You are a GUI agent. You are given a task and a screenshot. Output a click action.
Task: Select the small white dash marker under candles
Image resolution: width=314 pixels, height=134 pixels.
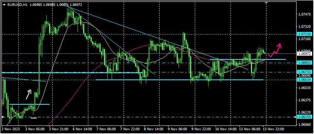(x=34, y=118)
